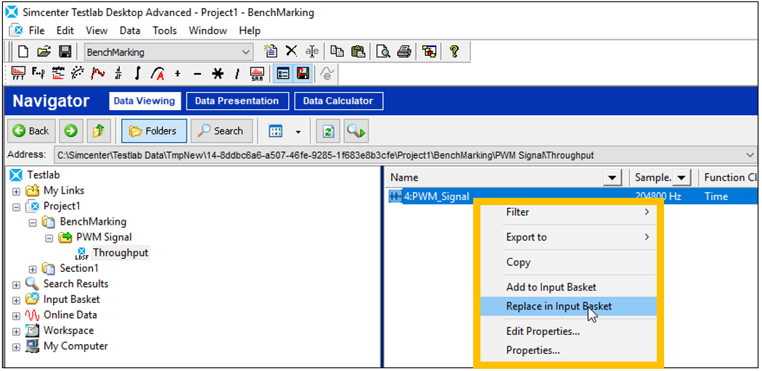Click the Back button
The height and width of the screenshot is (371, 762).
tap(31, 131)
